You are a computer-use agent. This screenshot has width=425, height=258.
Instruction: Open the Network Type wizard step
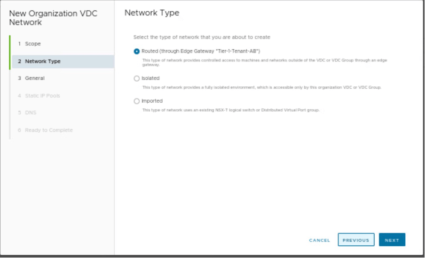click(x=42, y=61)
